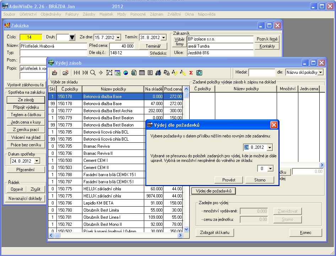Click into the Hledat search field
Image resolution: width=336 pixels, height=256 pixels.
pos(262,72)
